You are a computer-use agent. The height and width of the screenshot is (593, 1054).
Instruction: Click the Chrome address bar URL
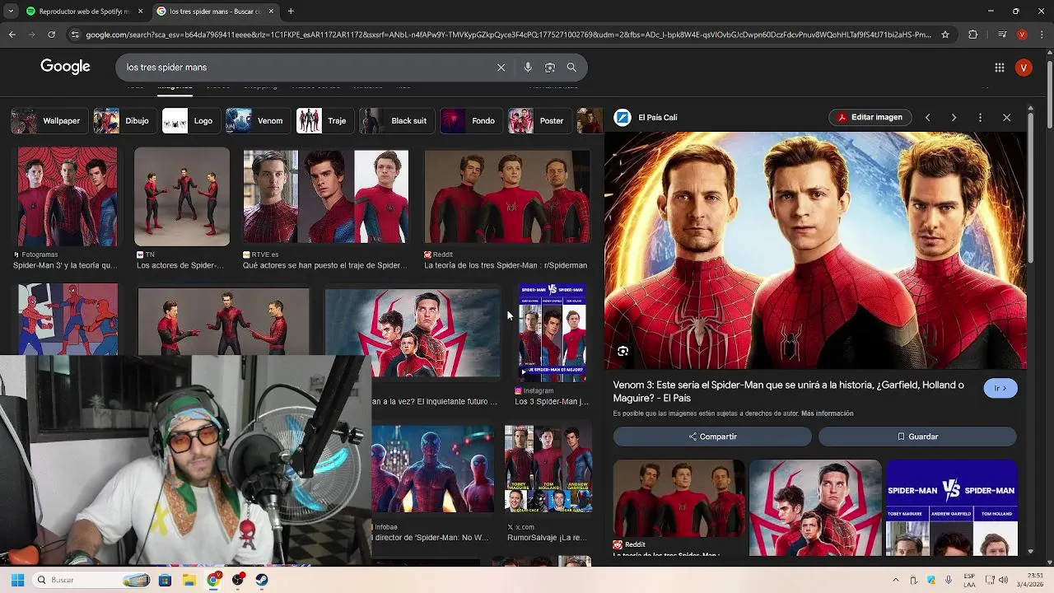[509, 35]
